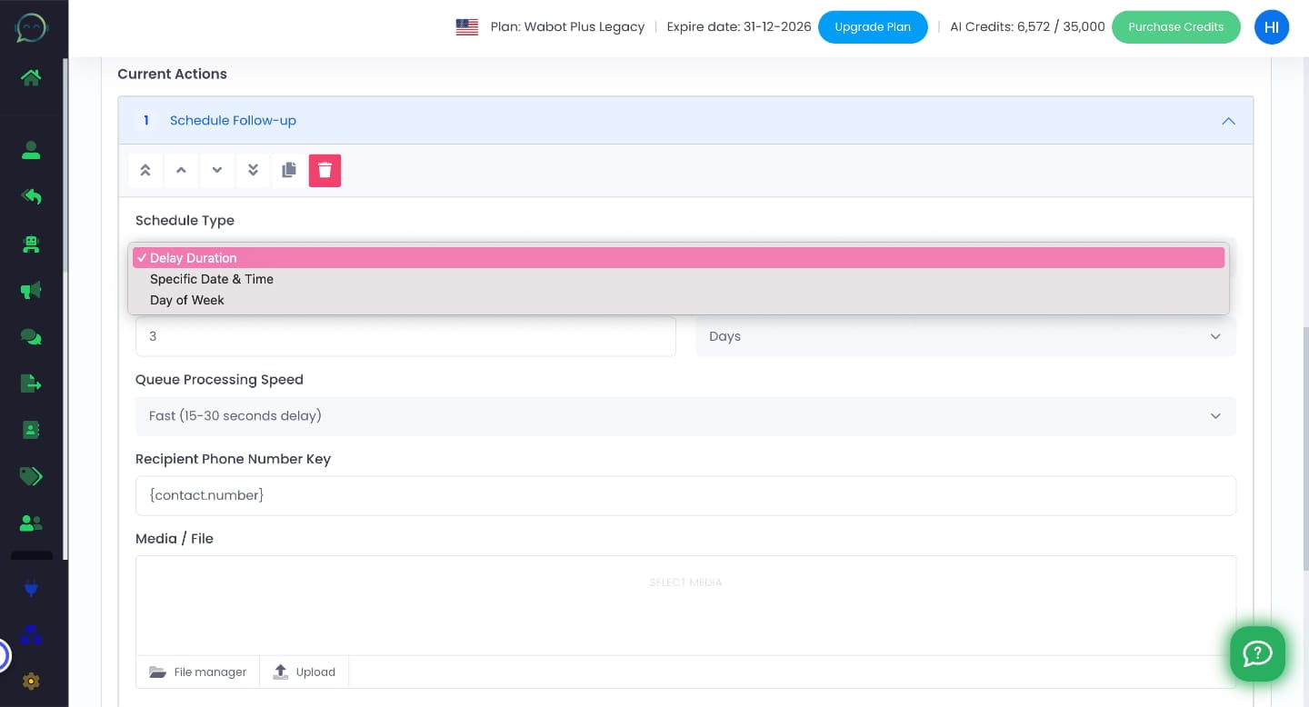This screenshot has width=1309, height=707.
Task: Open the Settings gear in the sidebar
Action: 31,682
